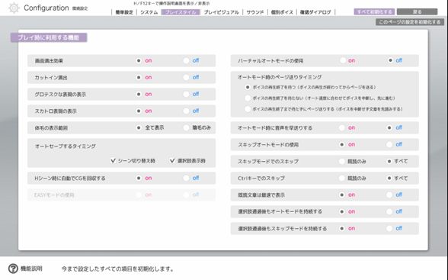Switch to the プレイビジュアル tab
448x280 pixels.
[x=222, y=12]
